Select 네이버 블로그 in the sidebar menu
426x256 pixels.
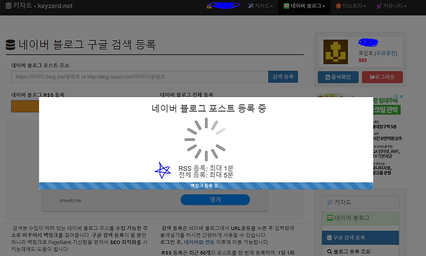pyautogui.click(x=360, y=218)
